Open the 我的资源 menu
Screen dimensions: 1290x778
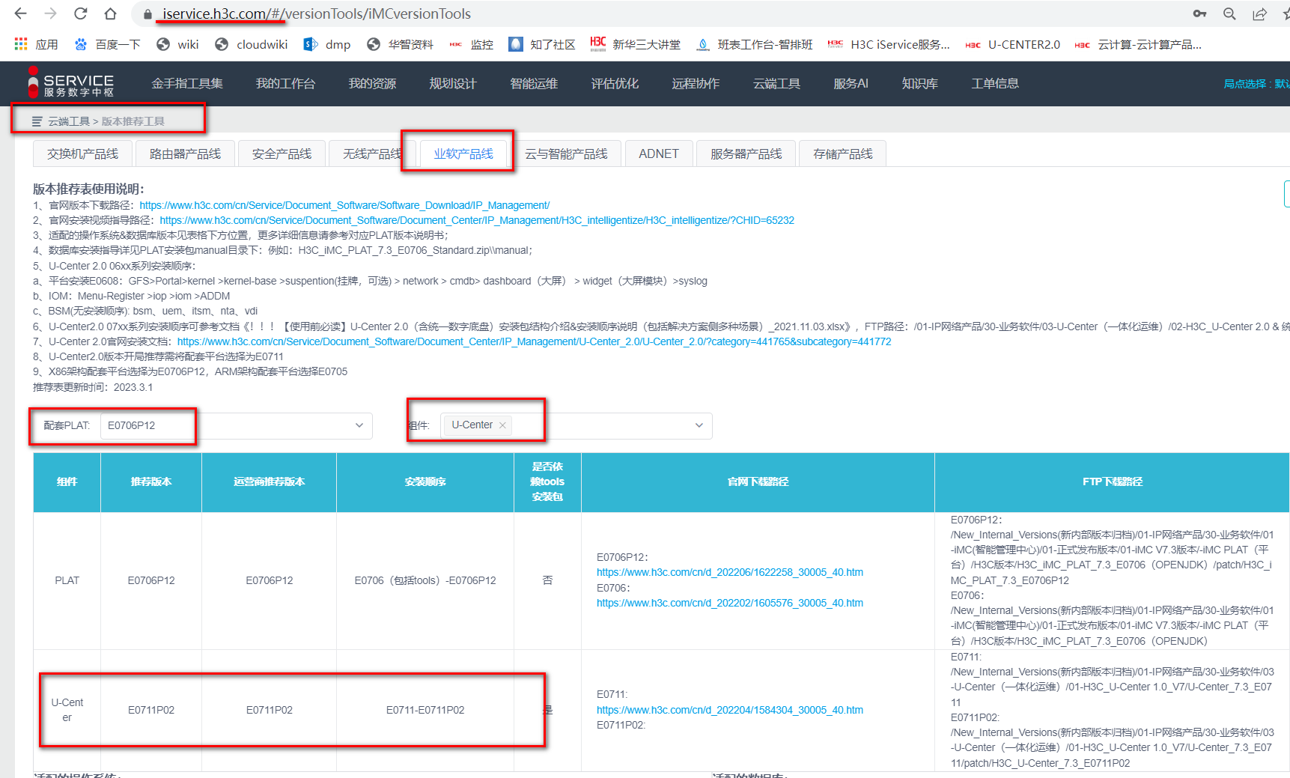(x=372, y=83)
